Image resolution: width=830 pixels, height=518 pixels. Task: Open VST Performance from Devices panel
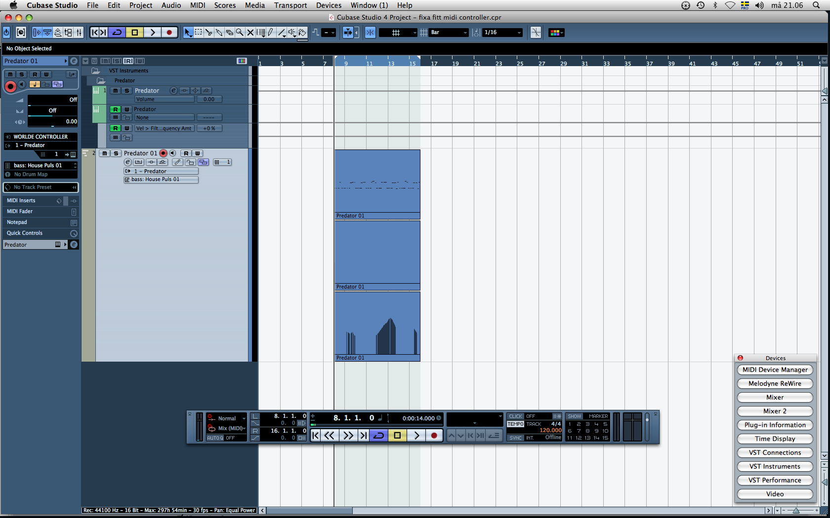775,480
